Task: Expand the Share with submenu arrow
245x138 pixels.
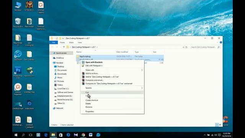Action: pos(142,70)
